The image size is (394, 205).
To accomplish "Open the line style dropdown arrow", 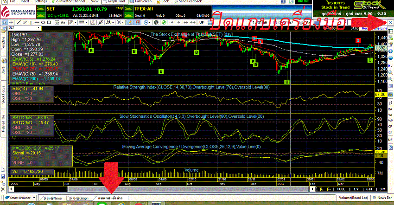I will coord(86,23).
